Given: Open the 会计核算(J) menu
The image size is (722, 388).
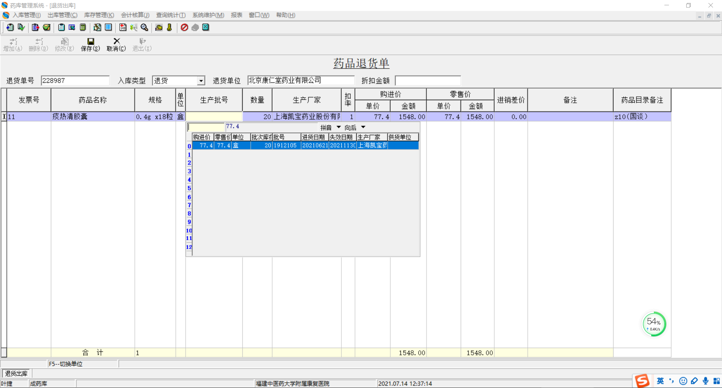Looking at the screenshot, I should pos(135,15).
